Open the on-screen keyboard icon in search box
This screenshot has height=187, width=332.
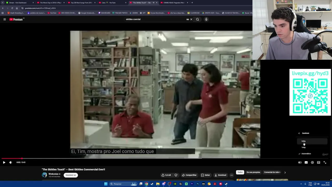pyautogui.click(x=188, y=19)
